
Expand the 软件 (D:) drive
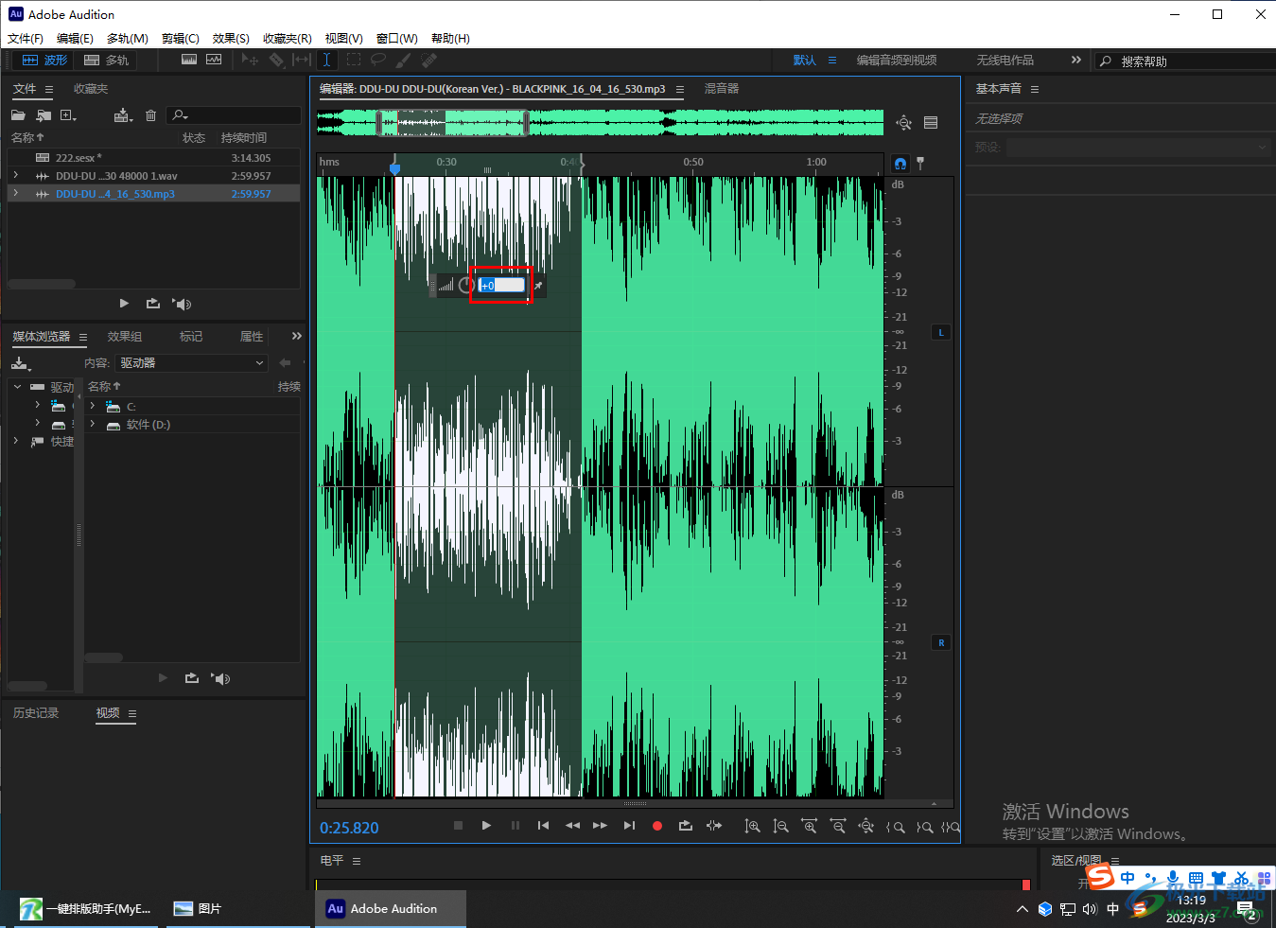[93, 425]
